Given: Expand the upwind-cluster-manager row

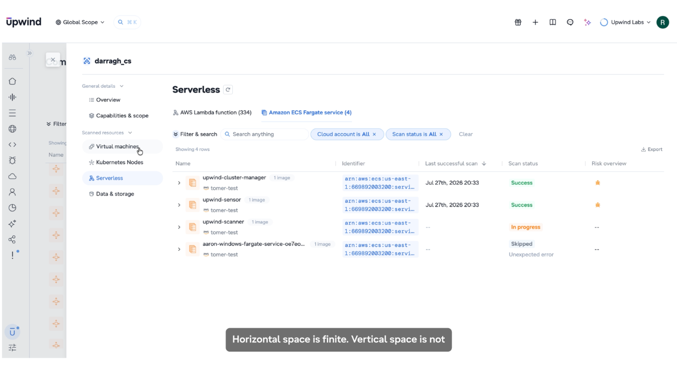Looking at the screenshot, I should 179,183.
